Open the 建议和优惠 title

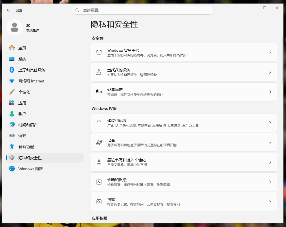point(117,120)
